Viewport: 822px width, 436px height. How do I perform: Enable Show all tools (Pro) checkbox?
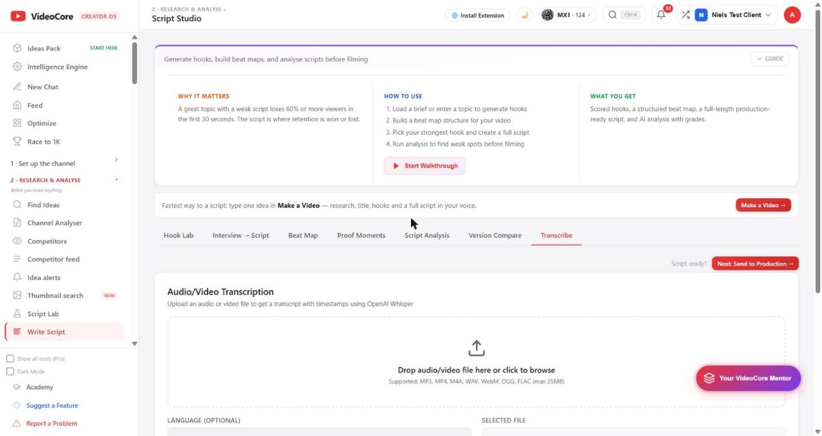pos(10,359)
